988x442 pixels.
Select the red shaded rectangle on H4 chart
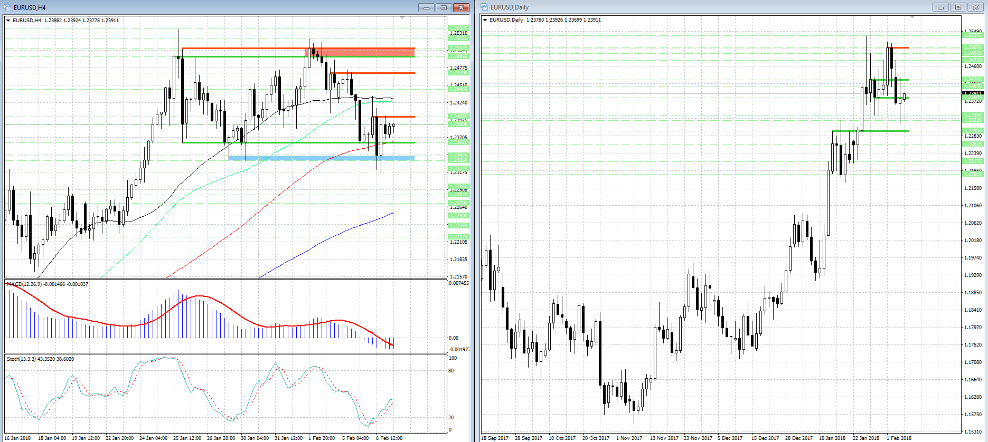(x=364, y=52)
